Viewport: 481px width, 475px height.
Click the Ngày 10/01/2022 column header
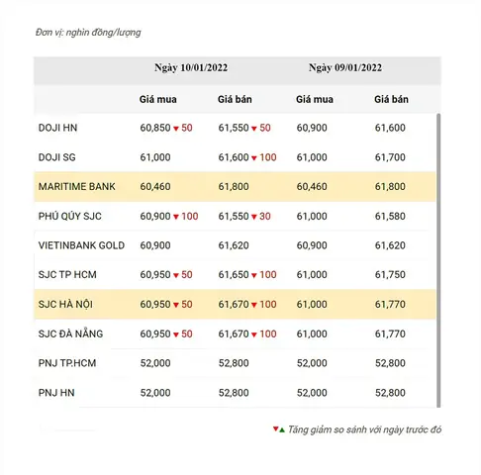(191, 67)
